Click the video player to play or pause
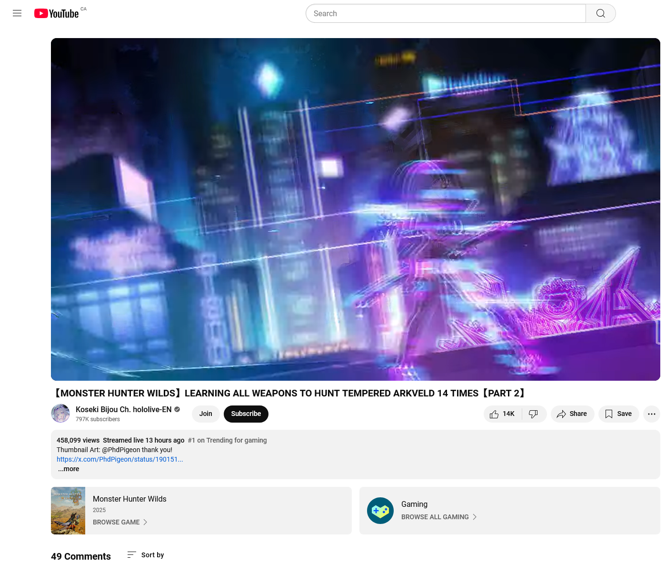The height and width of the screenshot is (563, 666). click(x=355, y=209)
